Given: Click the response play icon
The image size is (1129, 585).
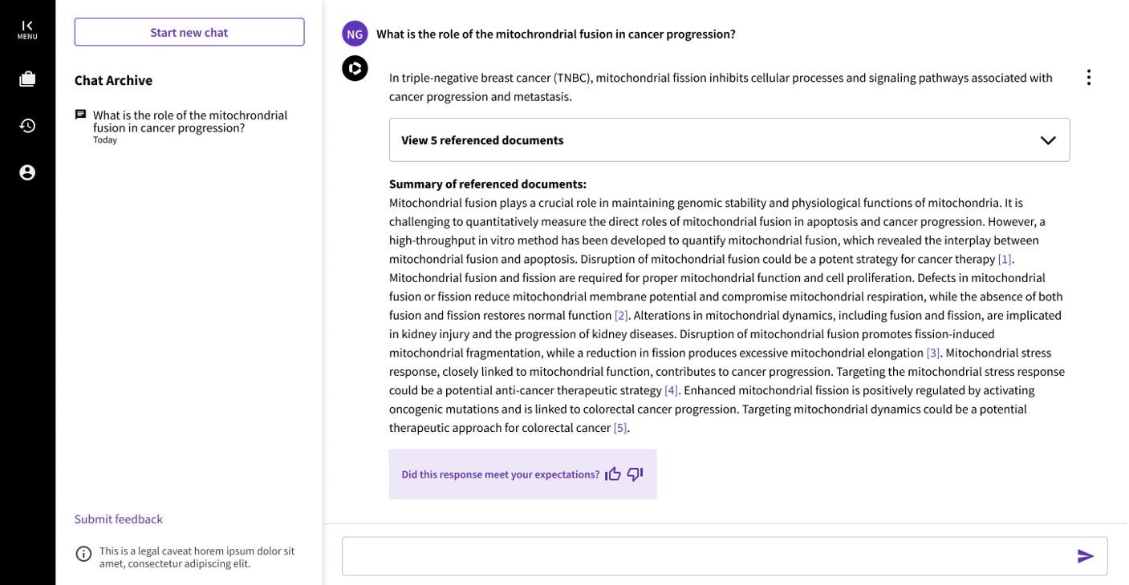Looking at the screenshot, I should tap(355, 68).
